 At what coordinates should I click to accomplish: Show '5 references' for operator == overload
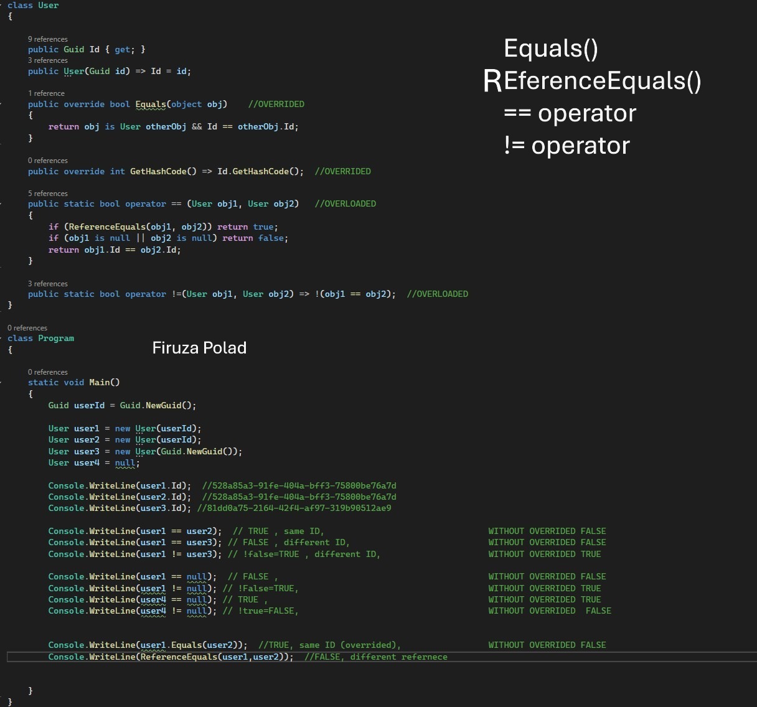47,193
